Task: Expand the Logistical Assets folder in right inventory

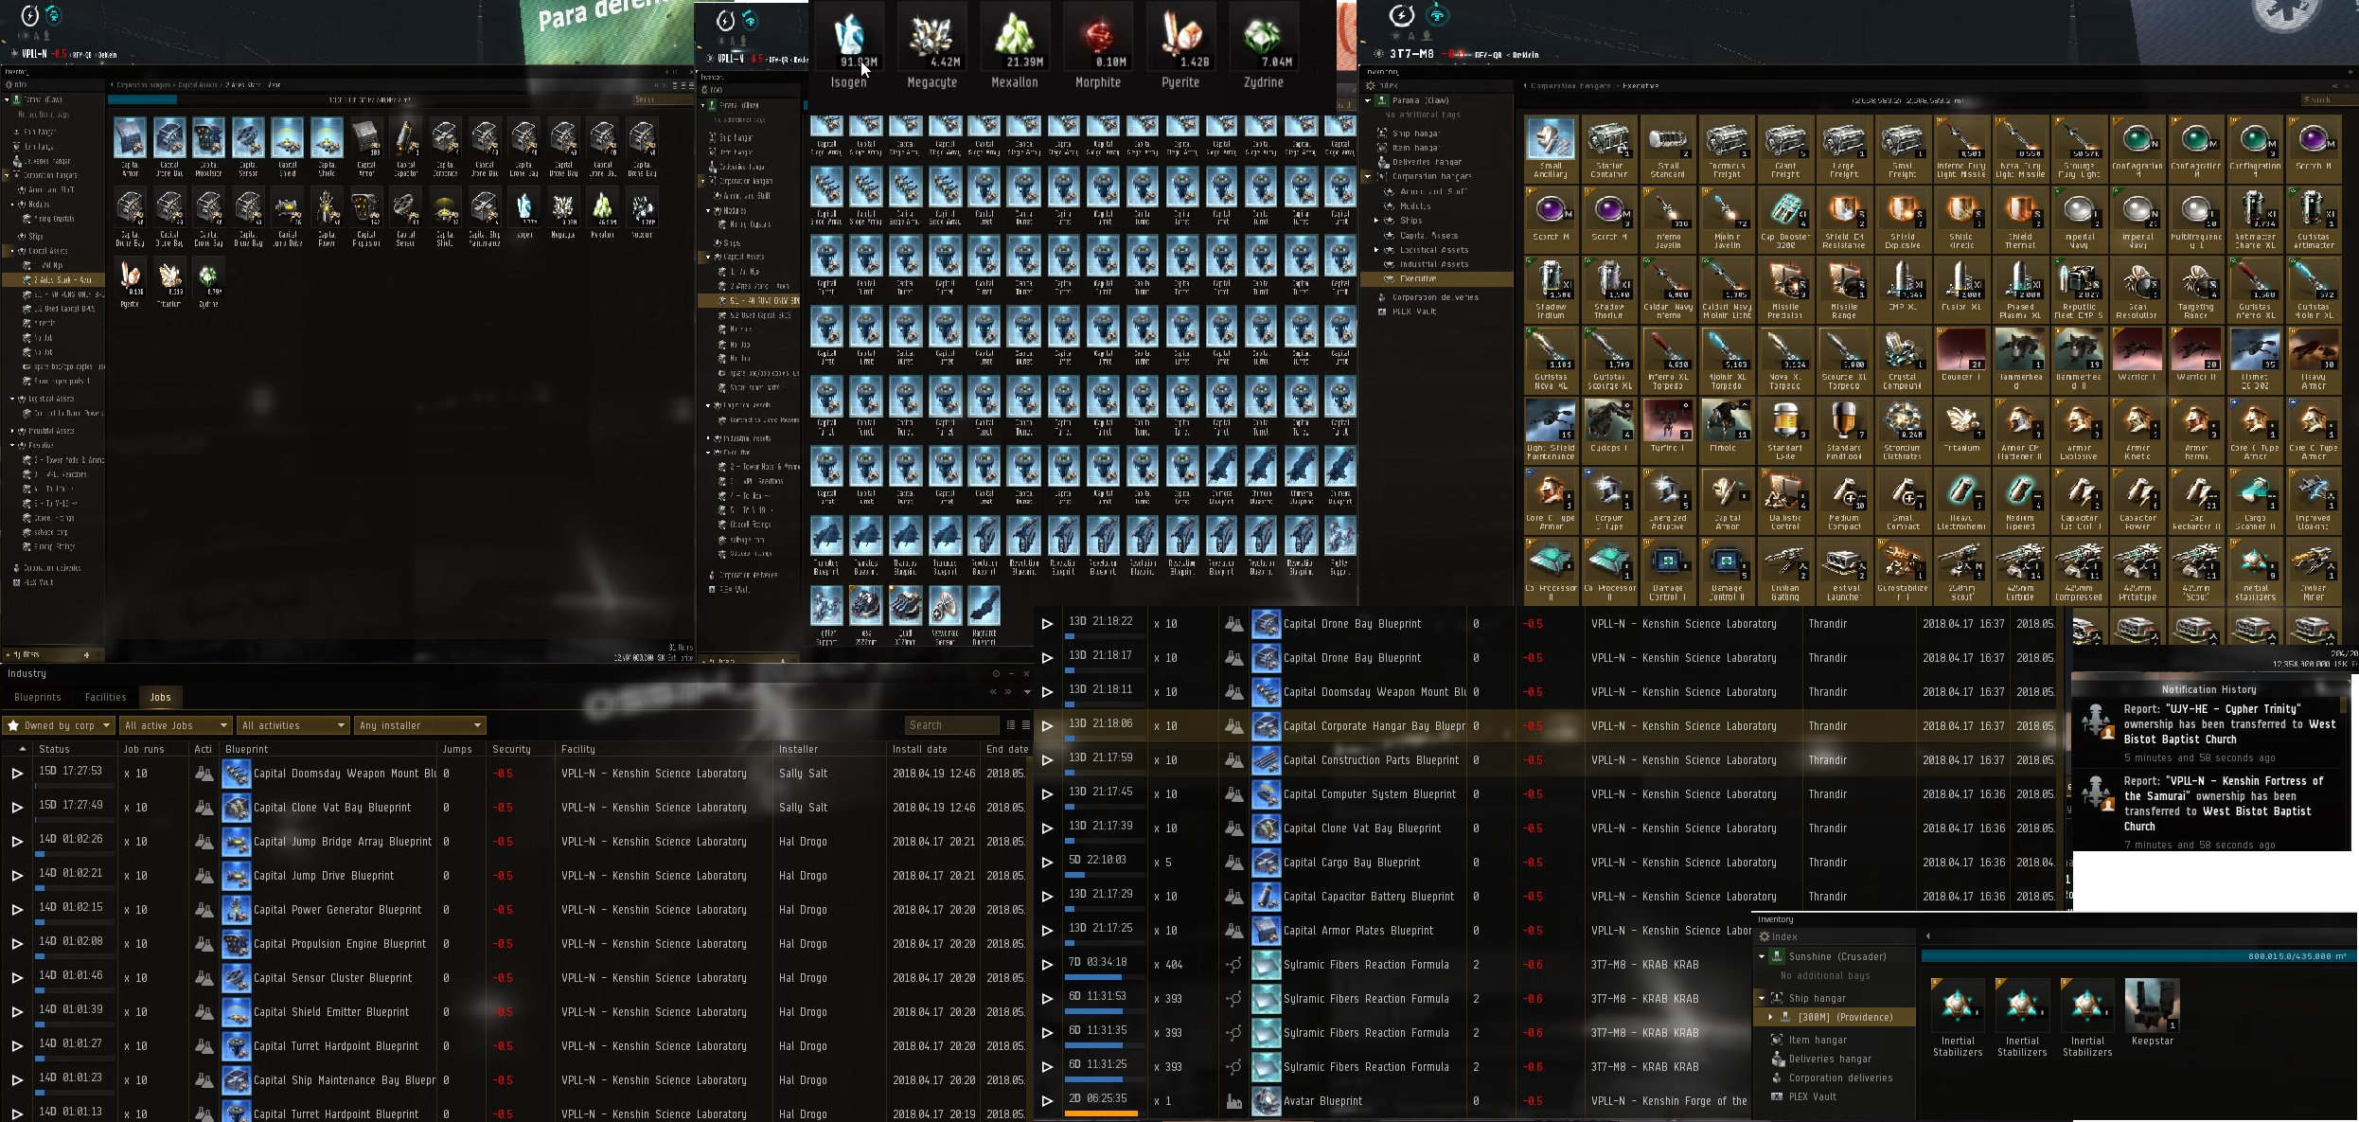Action: [1377, 250]
